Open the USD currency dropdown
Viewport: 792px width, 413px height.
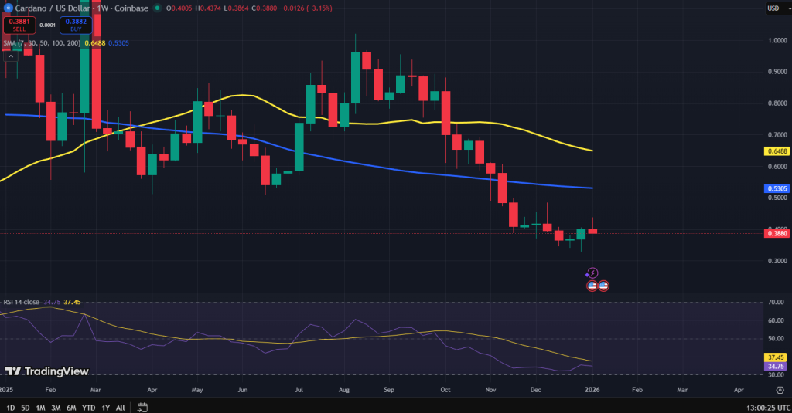778,8
